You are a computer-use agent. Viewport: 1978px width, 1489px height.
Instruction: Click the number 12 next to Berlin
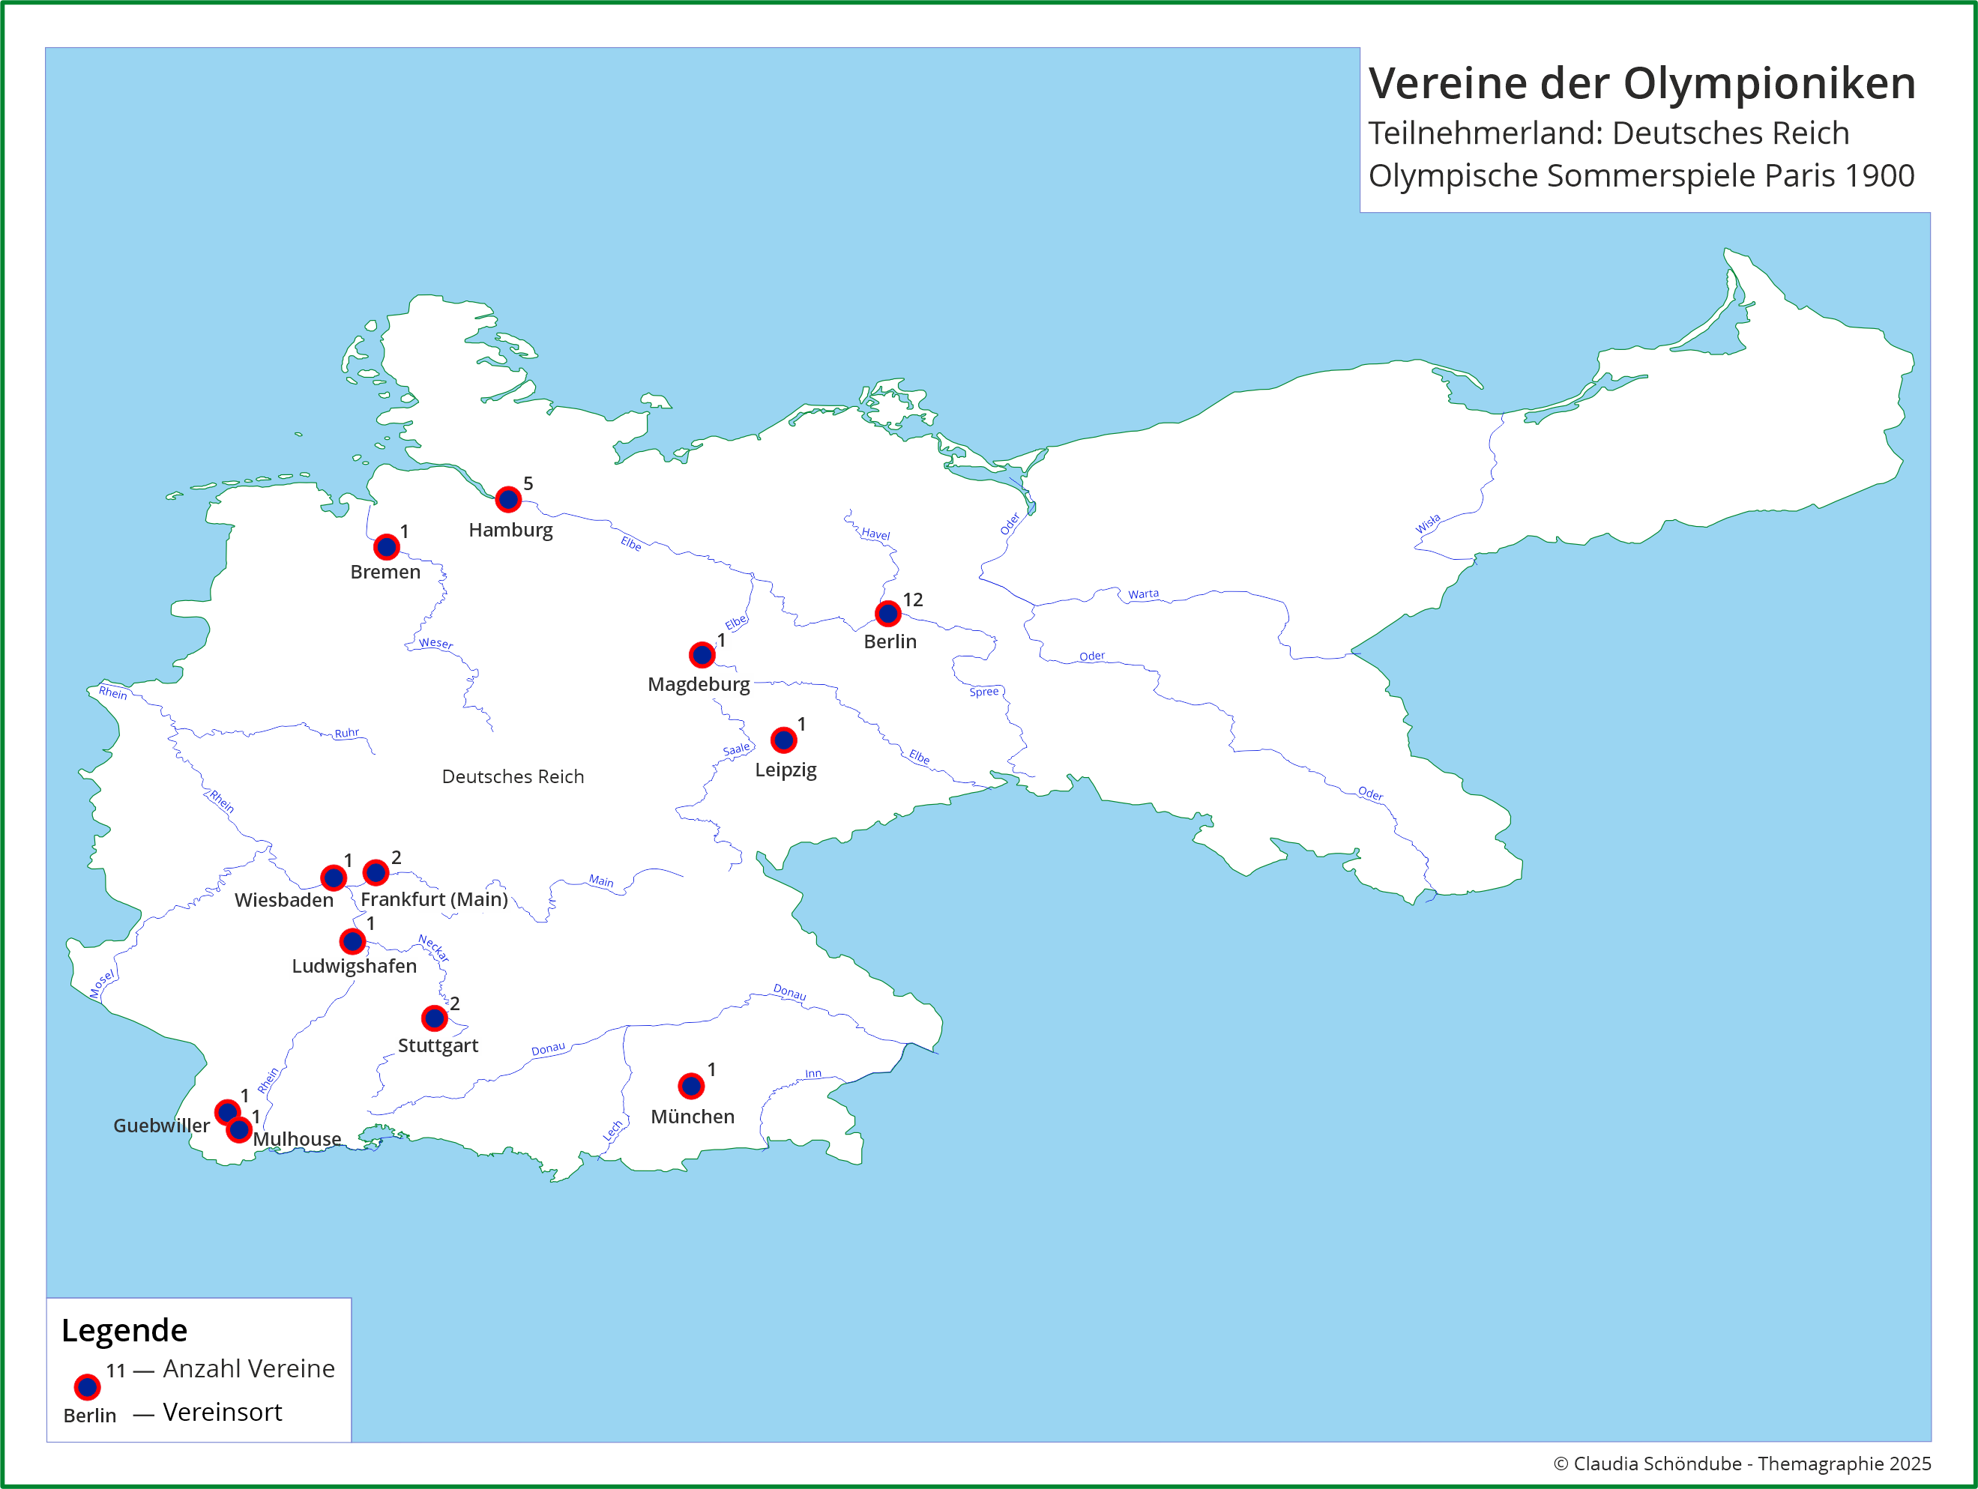click(912, 599)
